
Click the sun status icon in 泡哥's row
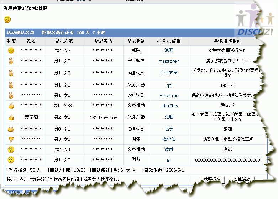[11, 50]
